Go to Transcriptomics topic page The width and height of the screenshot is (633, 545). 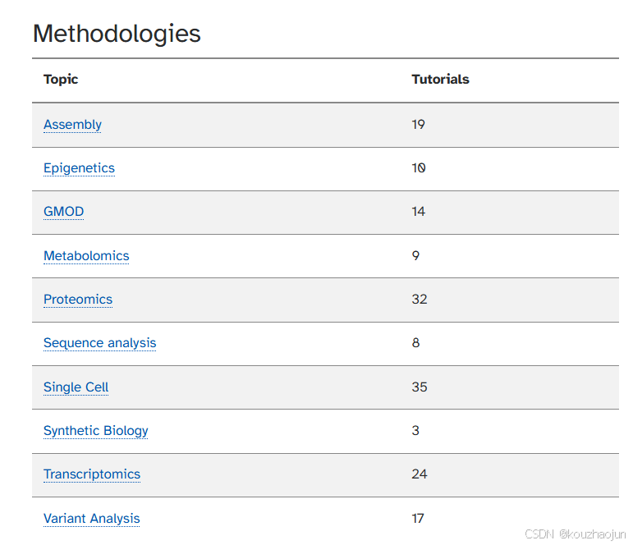(x=92, y=474)
